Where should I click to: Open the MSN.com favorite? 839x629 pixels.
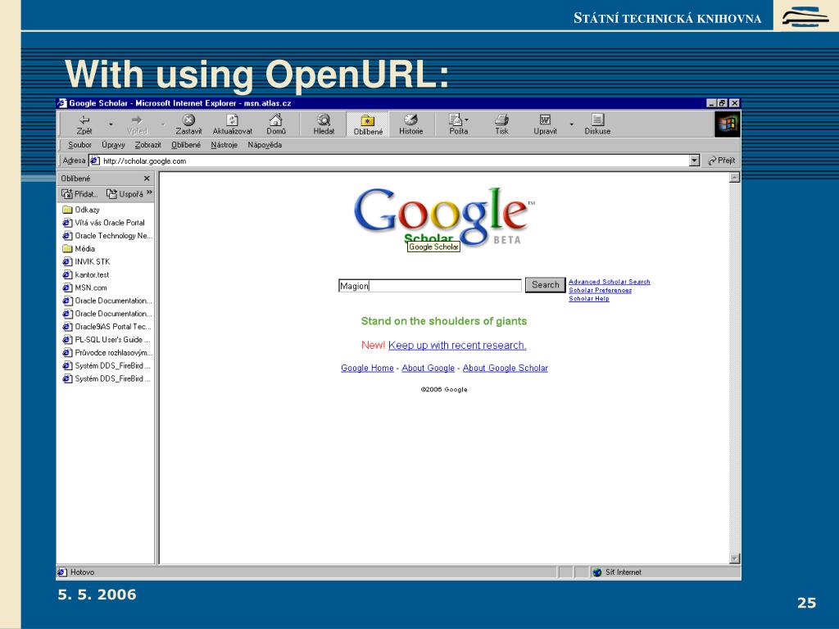[x=84, y=287]
